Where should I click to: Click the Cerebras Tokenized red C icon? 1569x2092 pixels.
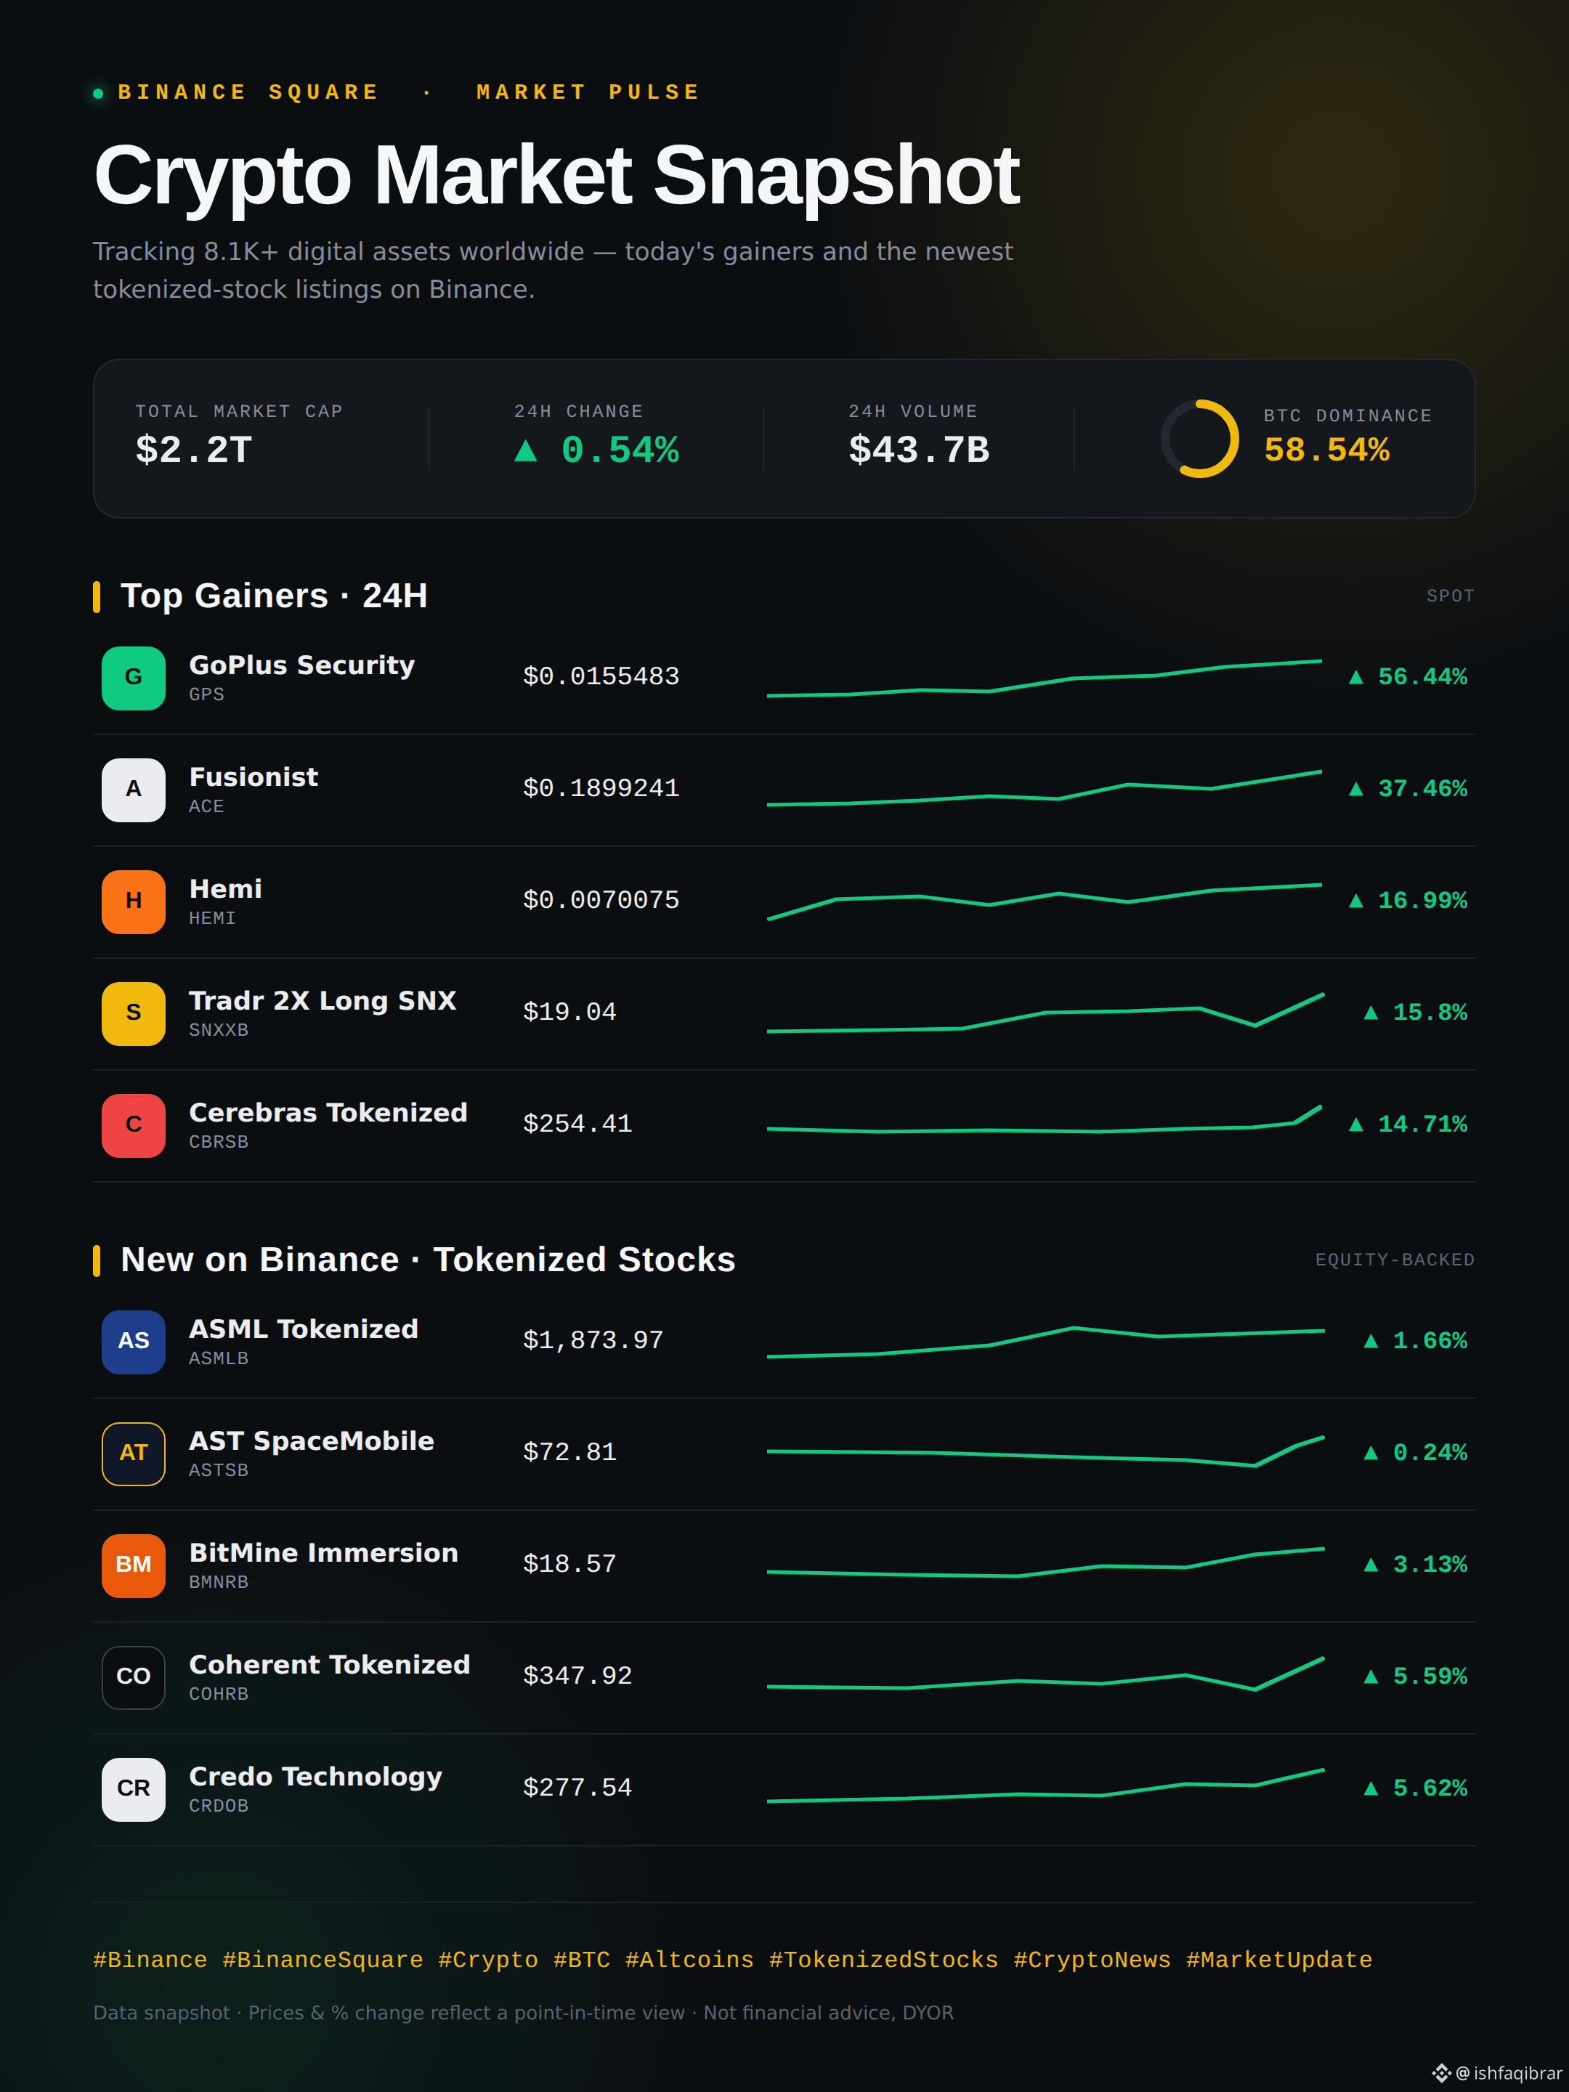tap(134, 1124)
